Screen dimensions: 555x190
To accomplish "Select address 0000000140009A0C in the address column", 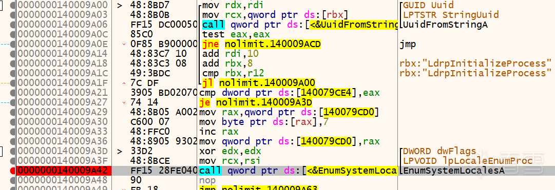I will coord(63,34).
